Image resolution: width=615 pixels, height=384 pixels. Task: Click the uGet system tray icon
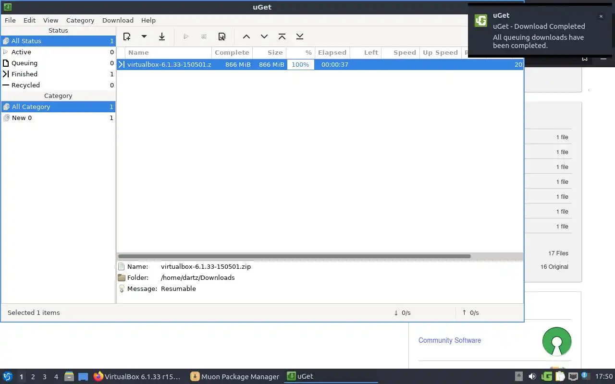click(x=547, y=376)
